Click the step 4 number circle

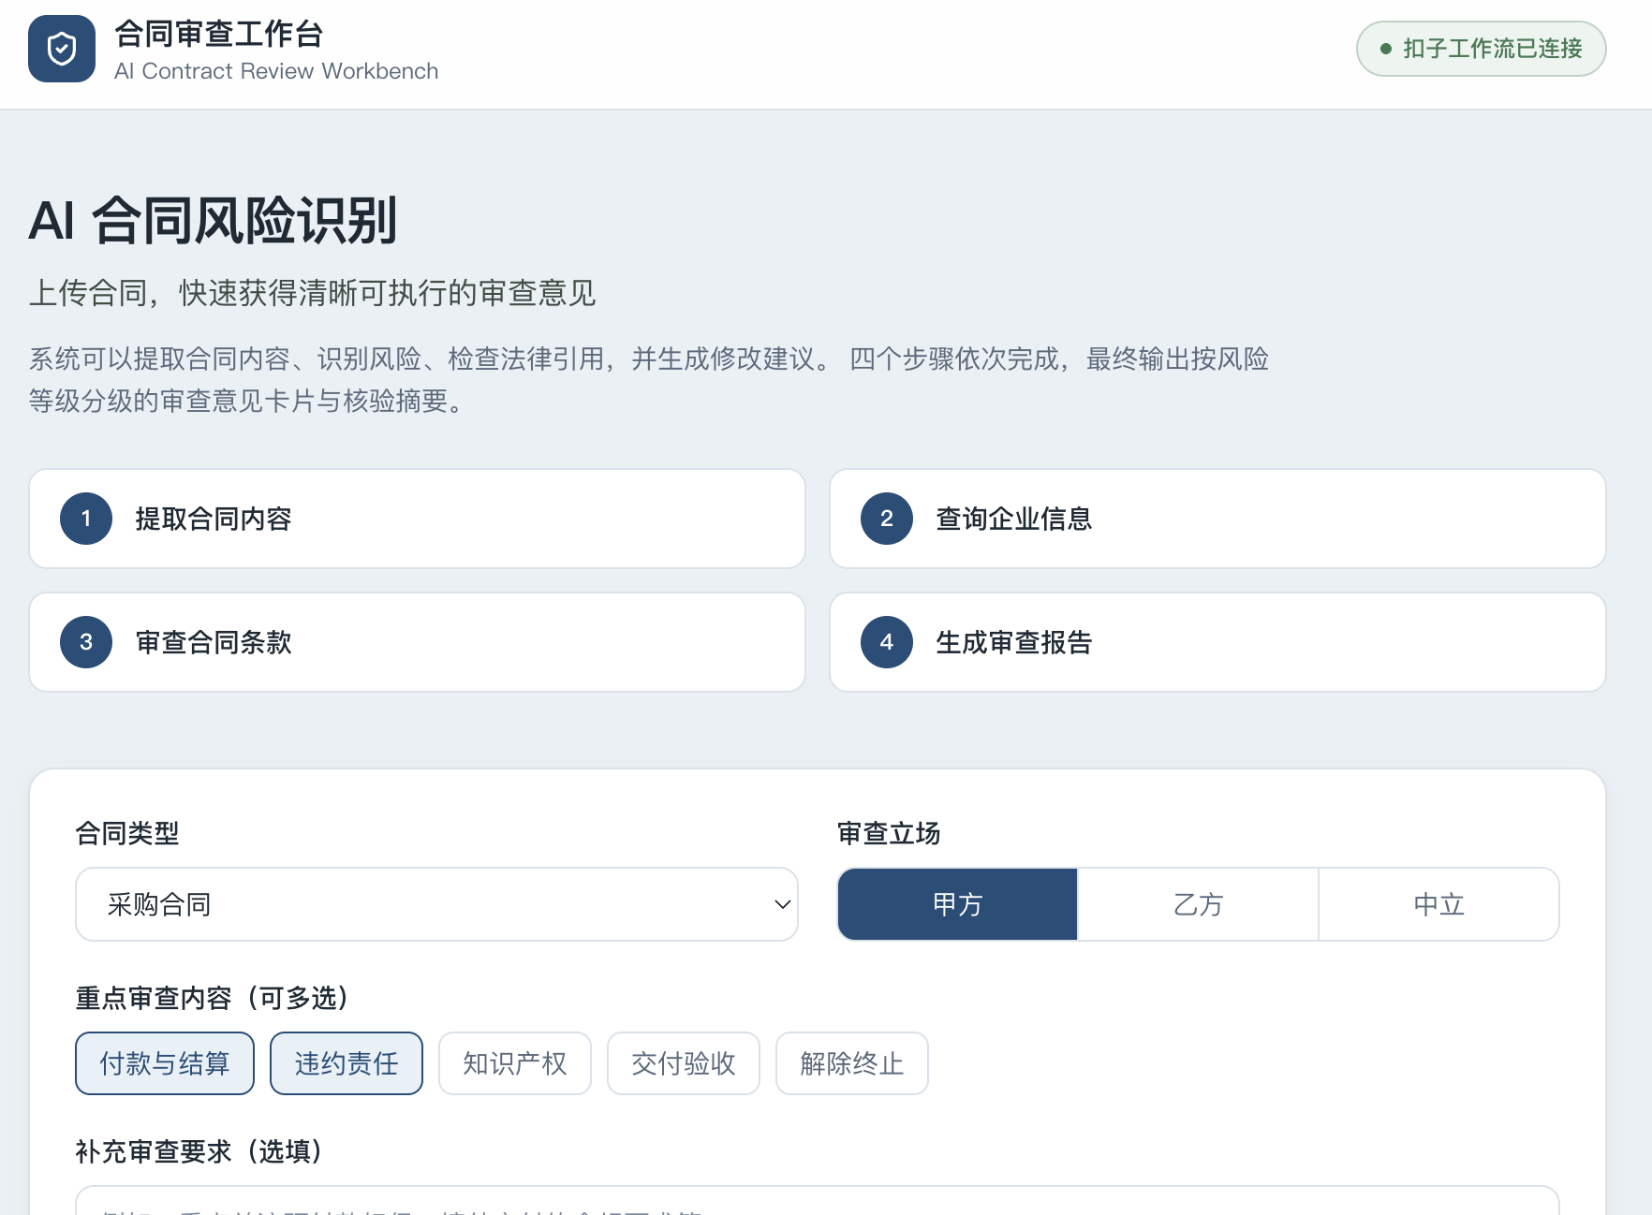(x=887, y=642)
